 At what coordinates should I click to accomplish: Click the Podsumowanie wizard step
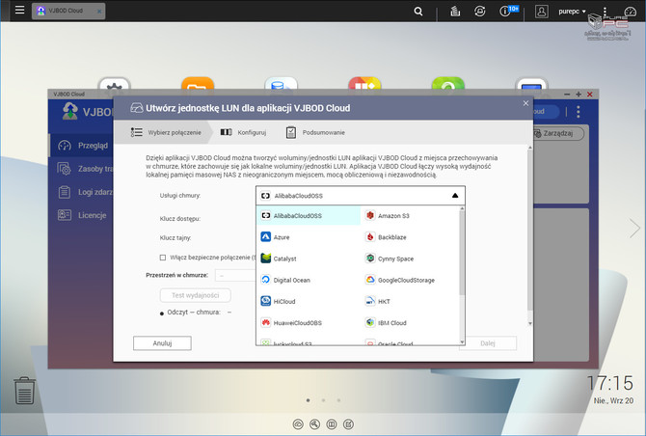tap(315, 132)
